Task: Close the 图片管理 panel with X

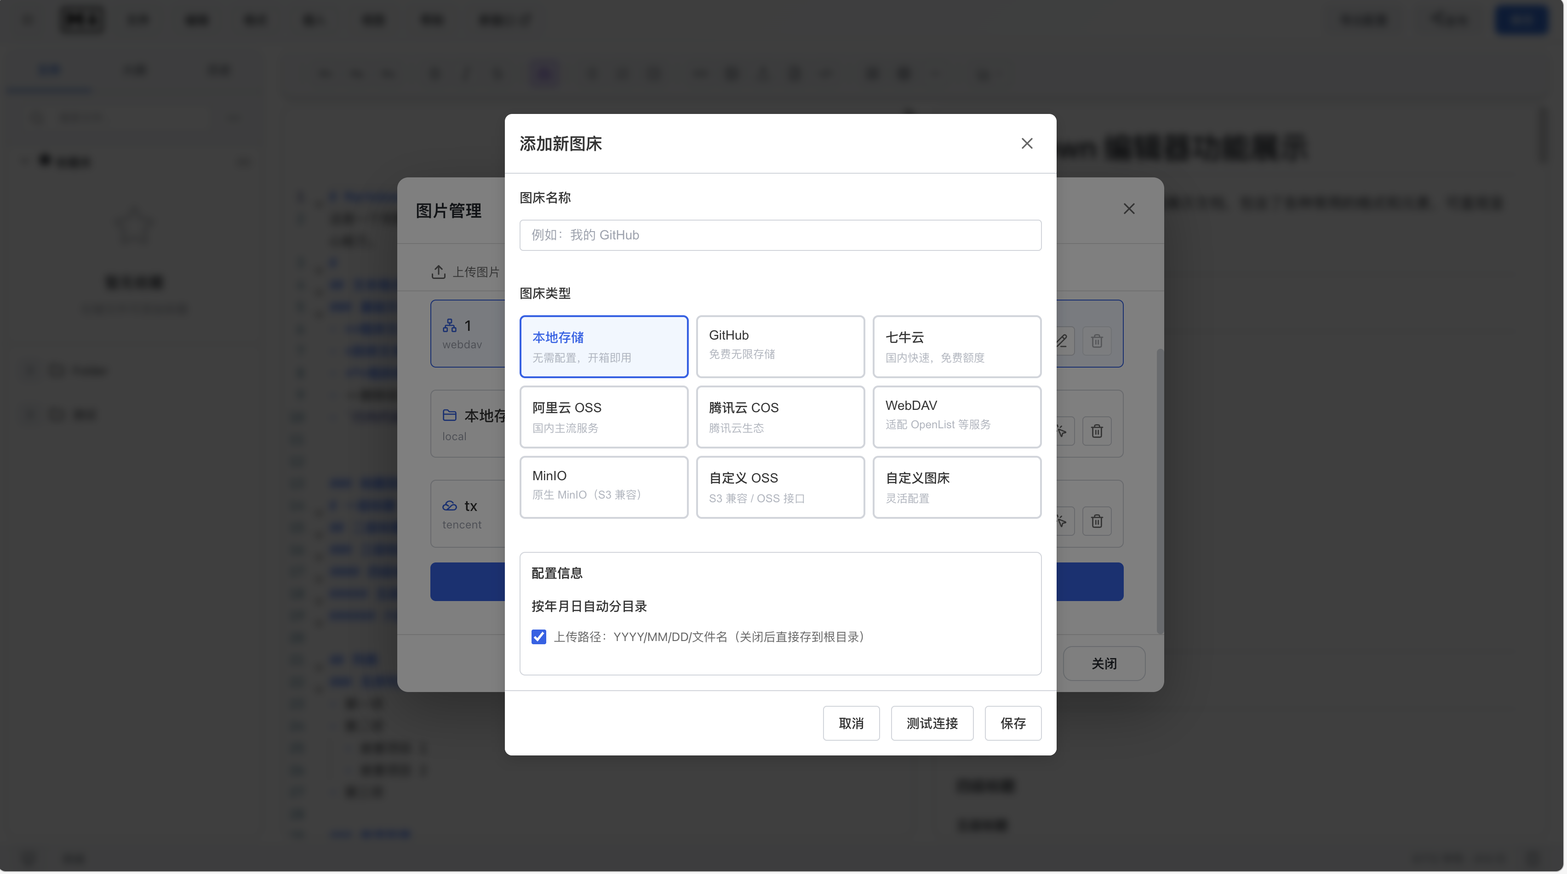Action: 1129,209
